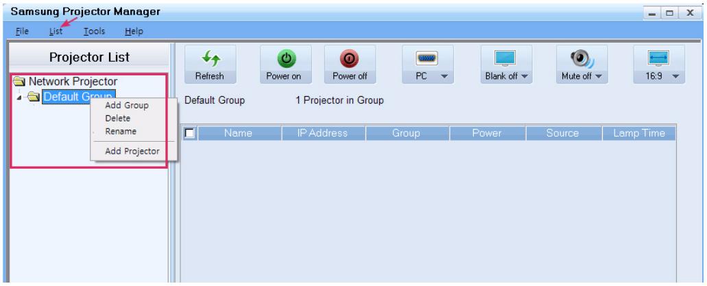Viewport: 707px width, 286px height.
Task: Collapse the Default Group tree node
Action: tap(21, 97)
